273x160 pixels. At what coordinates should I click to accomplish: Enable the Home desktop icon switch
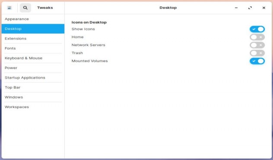point(257,37)
